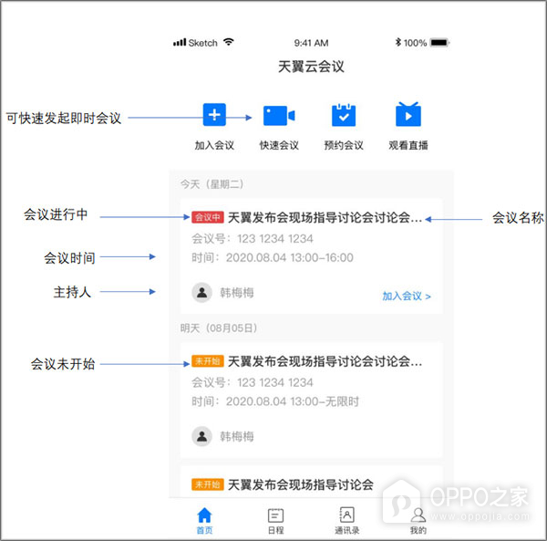The height and width of the screenshot is (541, 547).
Task: Click the red 会议中 status badge
Action: tap(207, 217)
